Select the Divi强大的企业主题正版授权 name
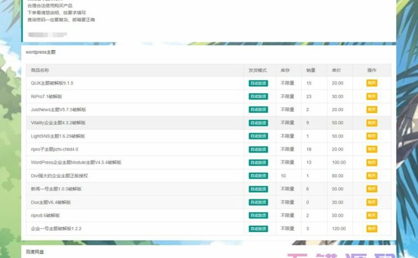This screenshot has width=418, height=258. pos(59,175)
